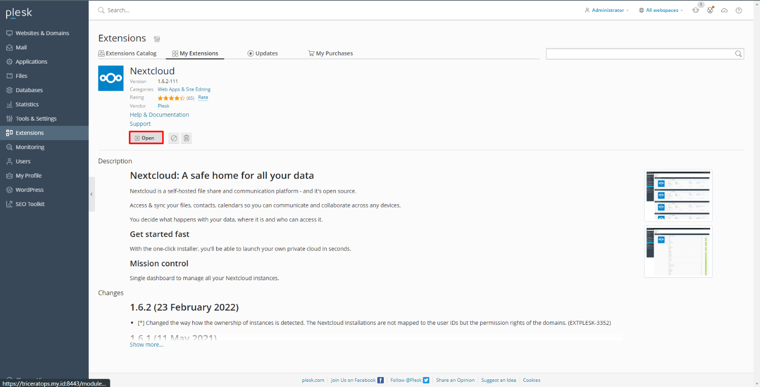Open the All webspaces dropdown
Viewport: 760px width, 387px height.
(661, 10)
